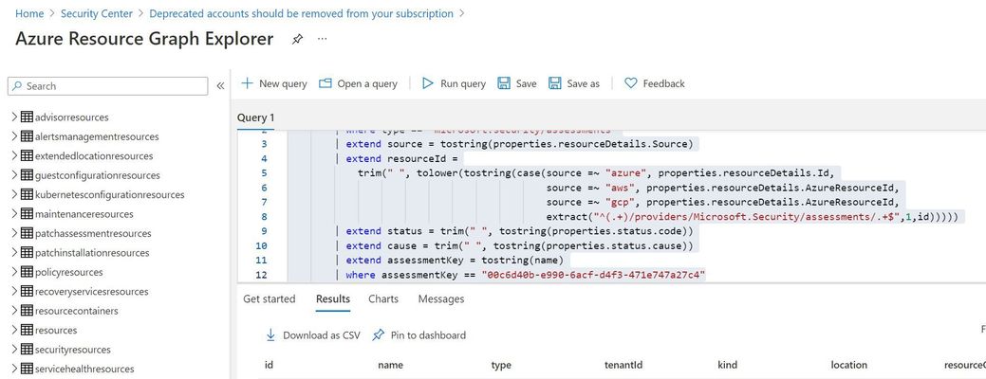This screenshot has width=986, height=379.
Task: Click the name column header
Action: tap(390, 365)
